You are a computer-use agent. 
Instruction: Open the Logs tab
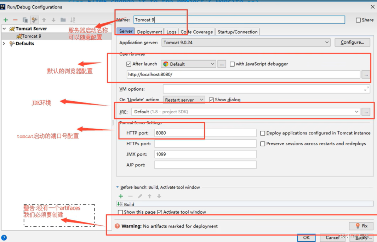click(171, 32)
